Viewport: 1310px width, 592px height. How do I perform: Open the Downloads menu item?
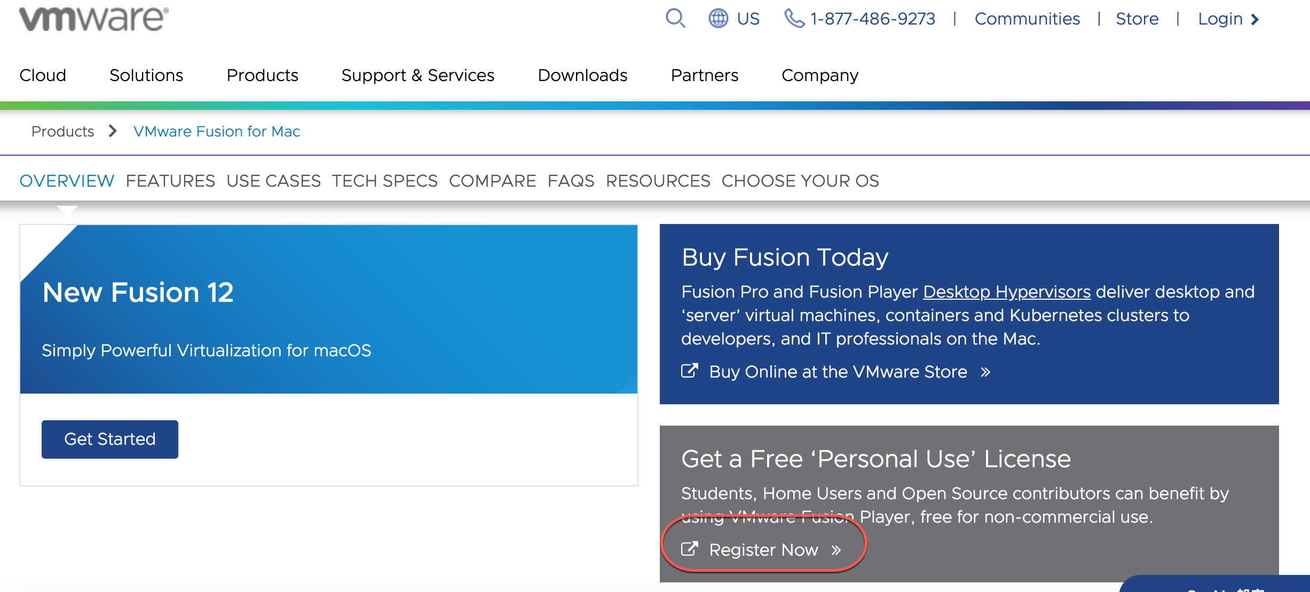point(582,75)
